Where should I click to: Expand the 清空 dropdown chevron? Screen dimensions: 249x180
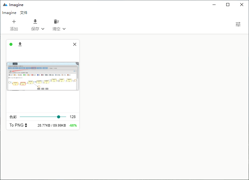point(64,29)
